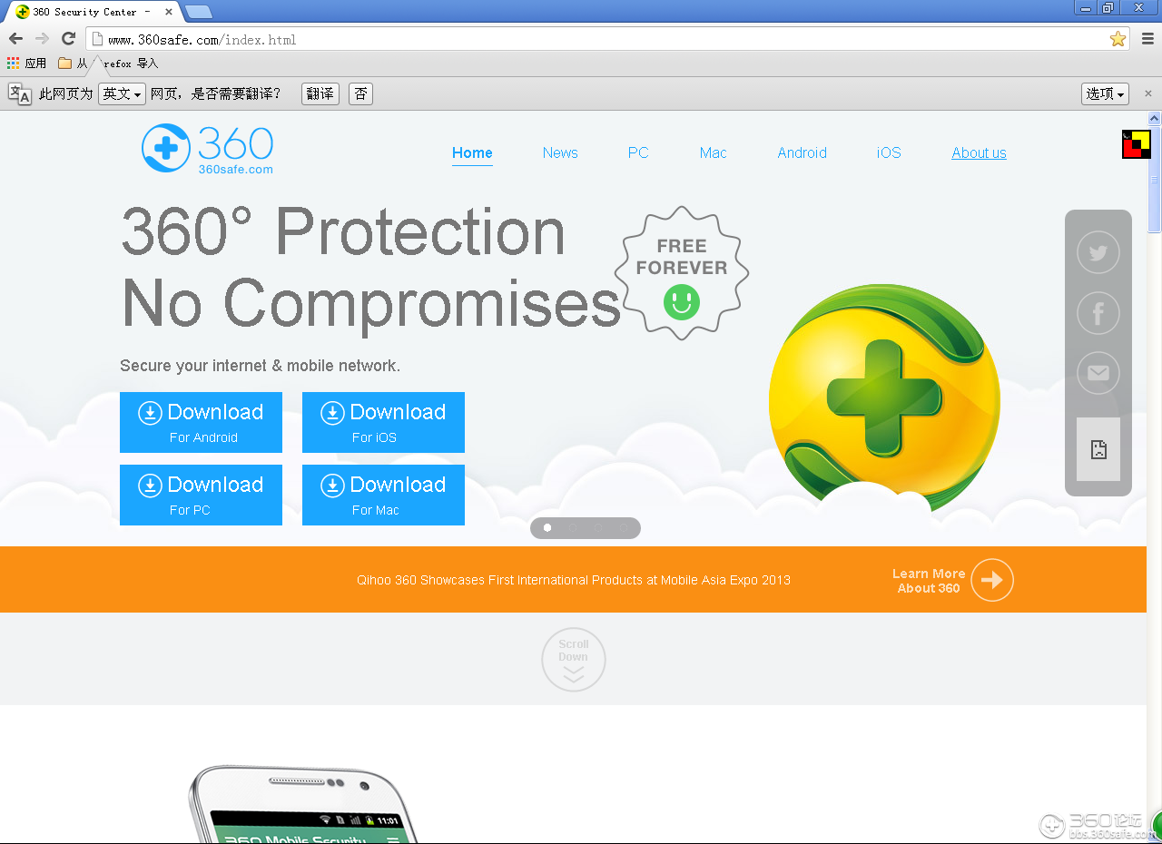Select the third carousel dot
The image size is (1162, 844).
(x=597, y=527)
